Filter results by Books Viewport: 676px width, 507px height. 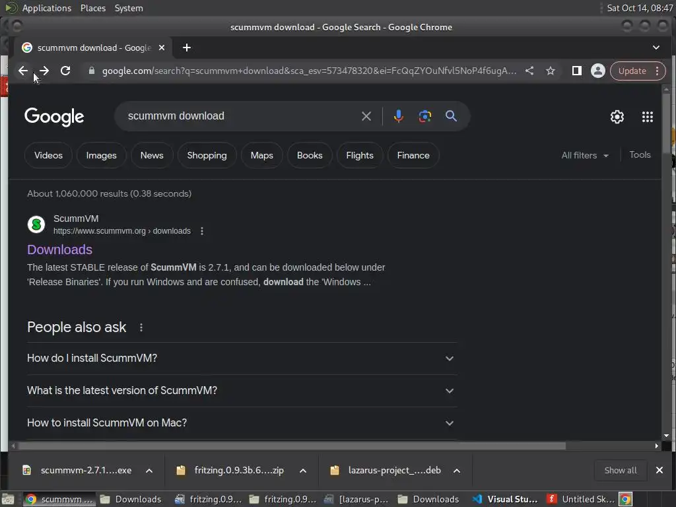tap(310, 155)
